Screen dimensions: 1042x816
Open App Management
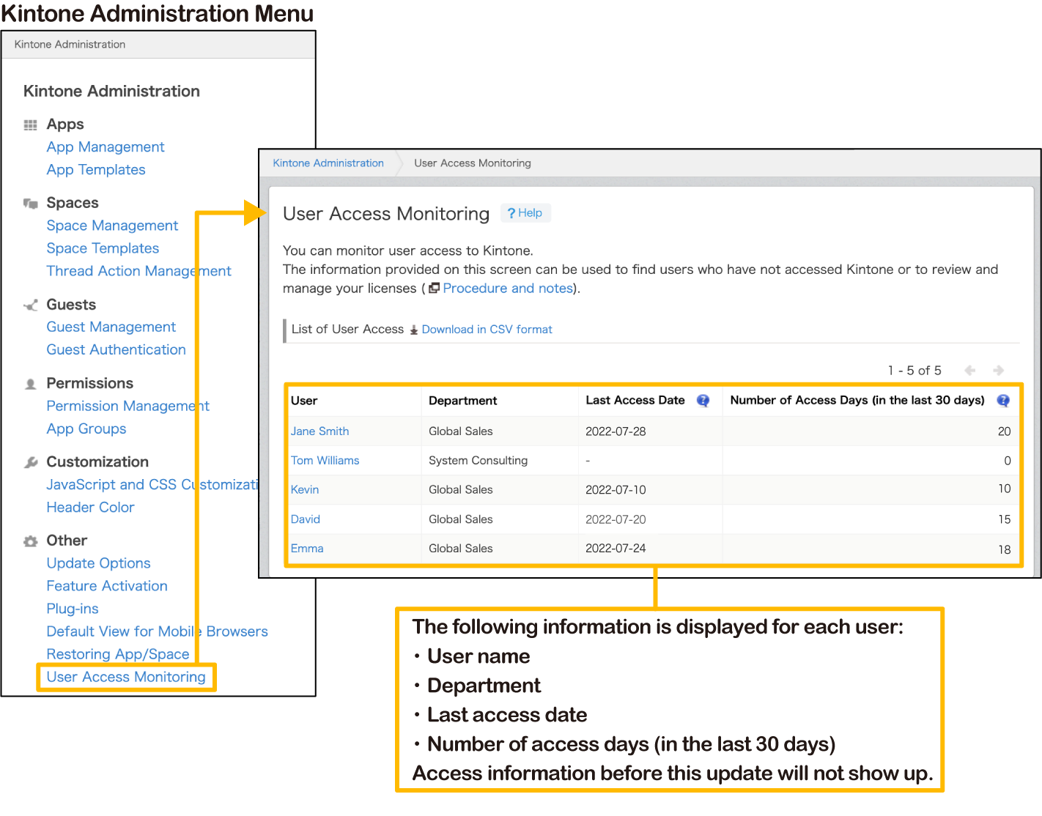click(106, 147)
